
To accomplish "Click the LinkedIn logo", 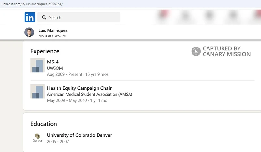I will 30,17.
